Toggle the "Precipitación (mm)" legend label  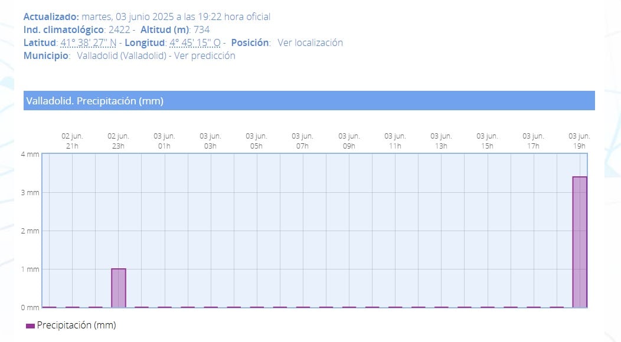tap(76, 325)
